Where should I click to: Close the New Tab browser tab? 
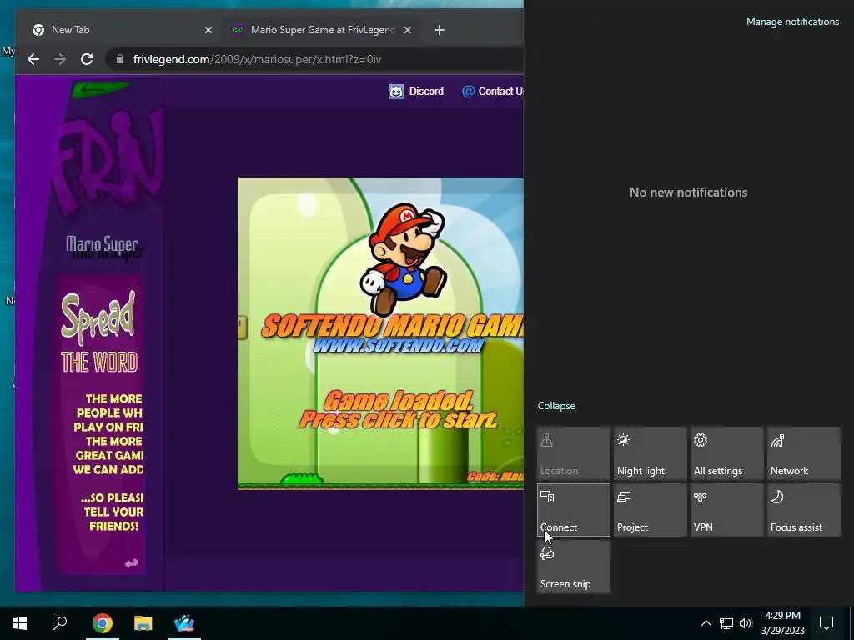coord(208,31)
